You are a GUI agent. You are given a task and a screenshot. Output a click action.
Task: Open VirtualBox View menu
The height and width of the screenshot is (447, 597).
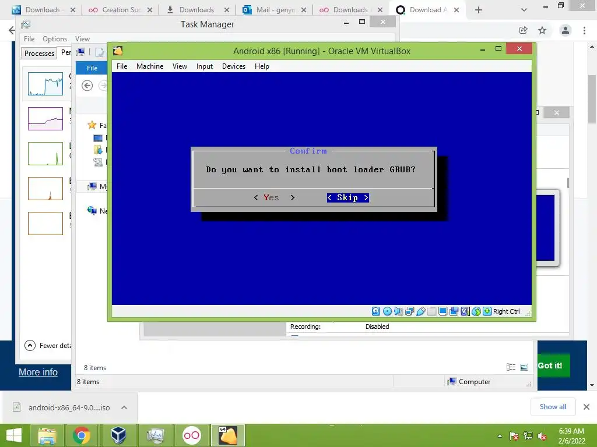coord(180,66)
